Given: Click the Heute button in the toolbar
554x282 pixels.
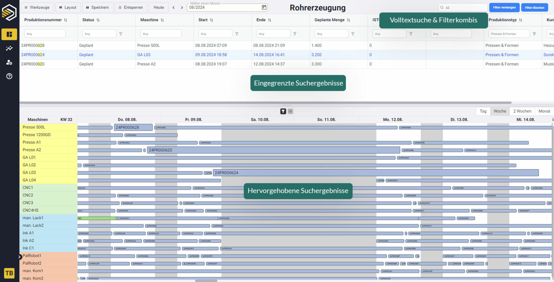Looking at the screenshot, I should click(x=159, y=7).
